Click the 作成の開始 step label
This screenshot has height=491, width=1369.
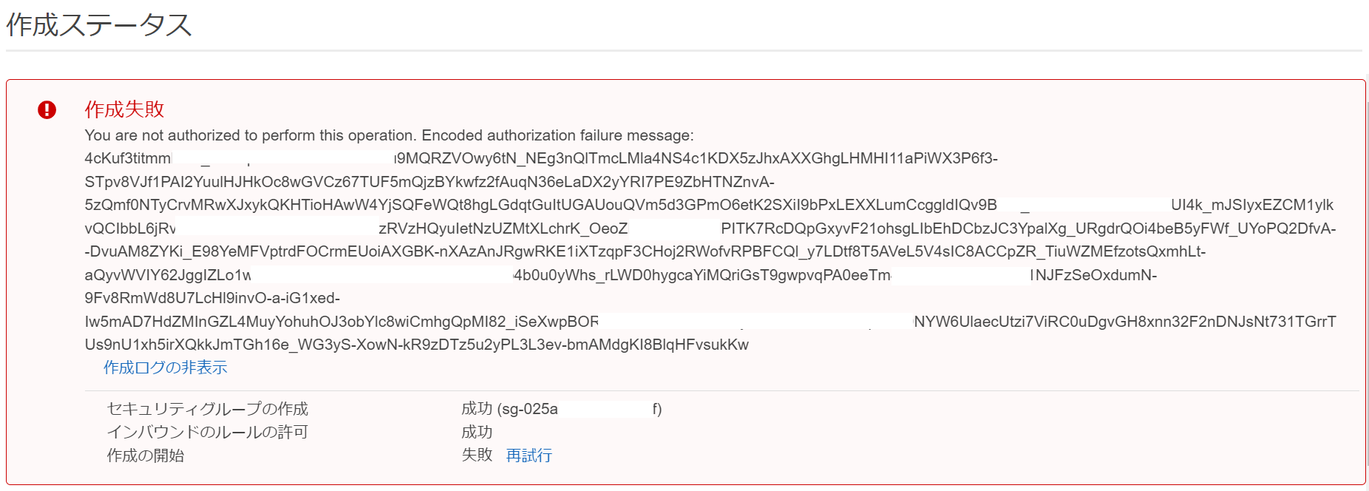(146, 456)
